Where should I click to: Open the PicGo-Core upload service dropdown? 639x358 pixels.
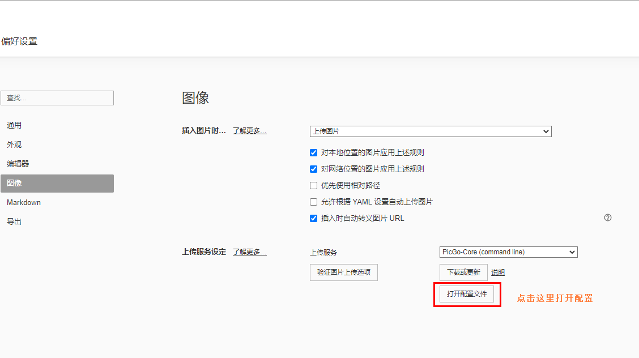point(508,252)
